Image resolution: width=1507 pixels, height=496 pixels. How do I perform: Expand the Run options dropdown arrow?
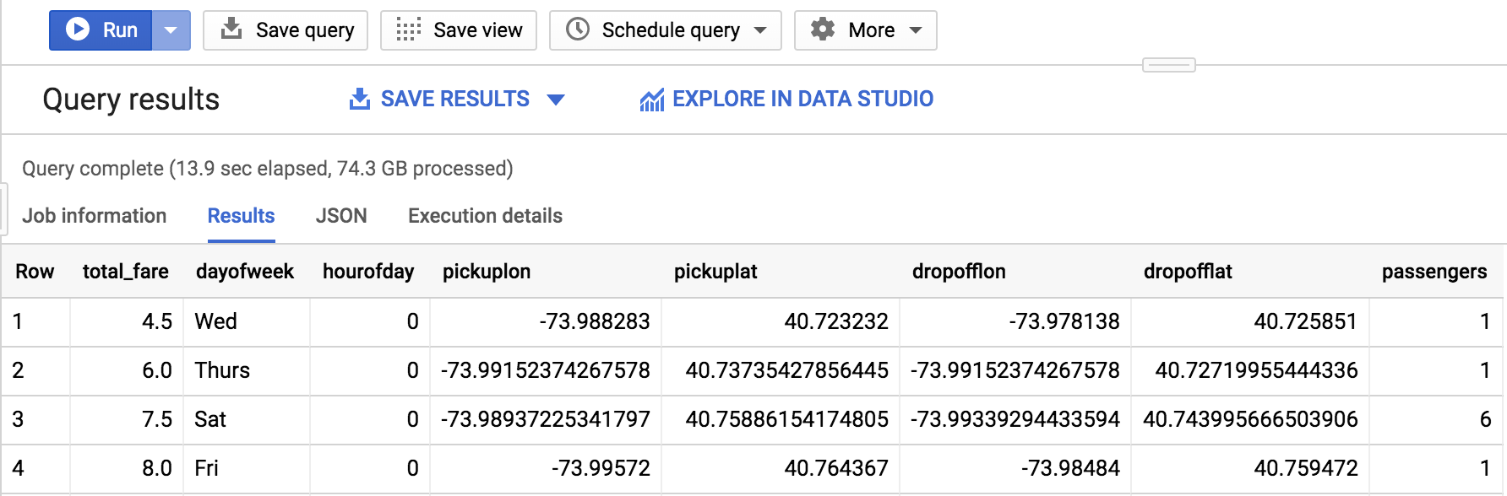click(x=171, y=30)
